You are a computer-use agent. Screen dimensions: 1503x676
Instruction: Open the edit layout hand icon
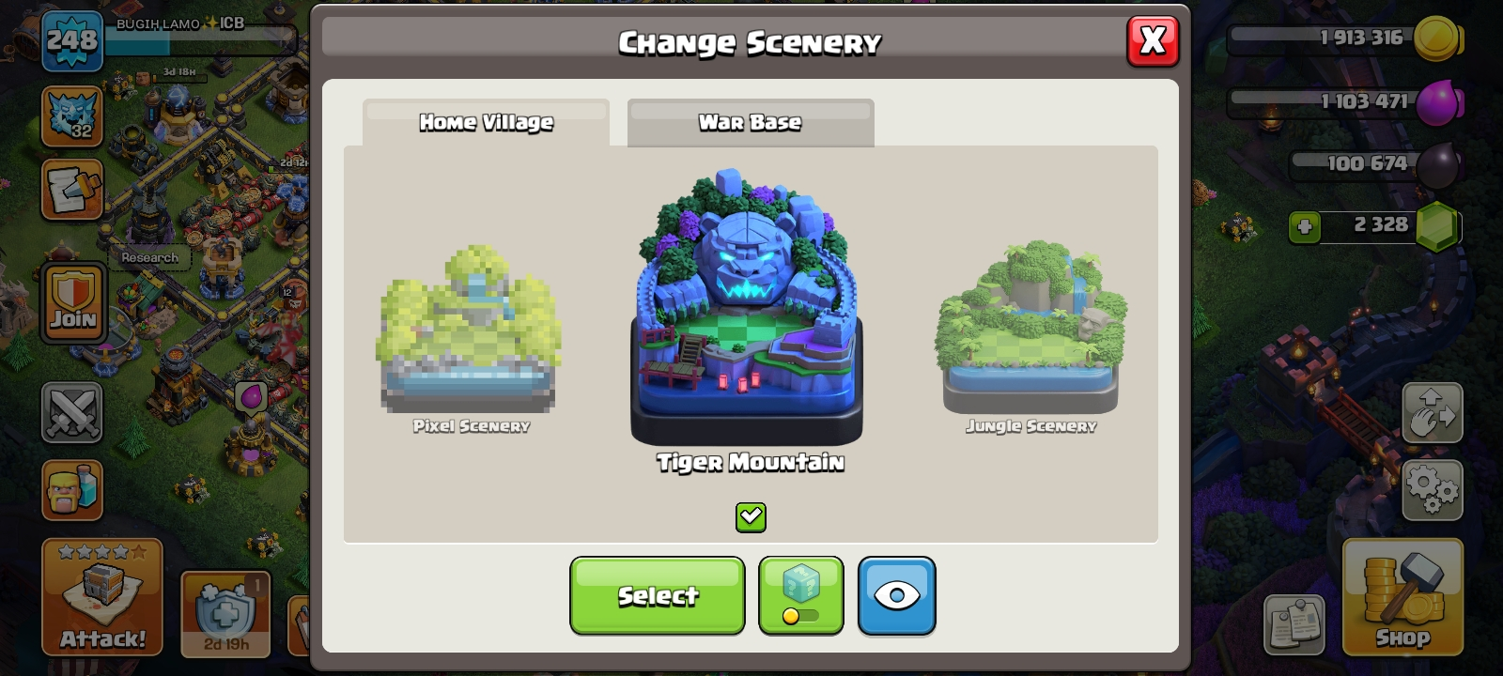pos(1433,412)
